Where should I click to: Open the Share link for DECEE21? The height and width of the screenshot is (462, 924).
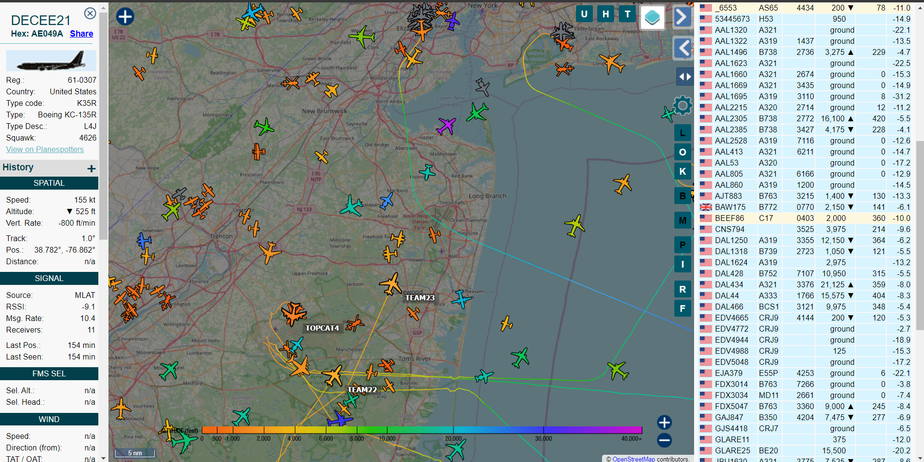pos(81,34)
